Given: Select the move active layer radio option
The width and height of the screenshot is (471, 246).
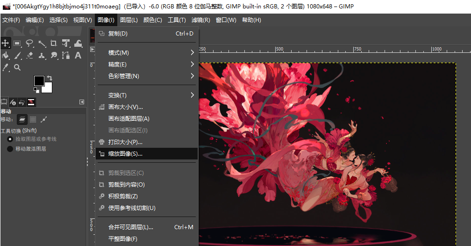Looking at the screenshot, I should pyautogui.click(x=10, y=149).
